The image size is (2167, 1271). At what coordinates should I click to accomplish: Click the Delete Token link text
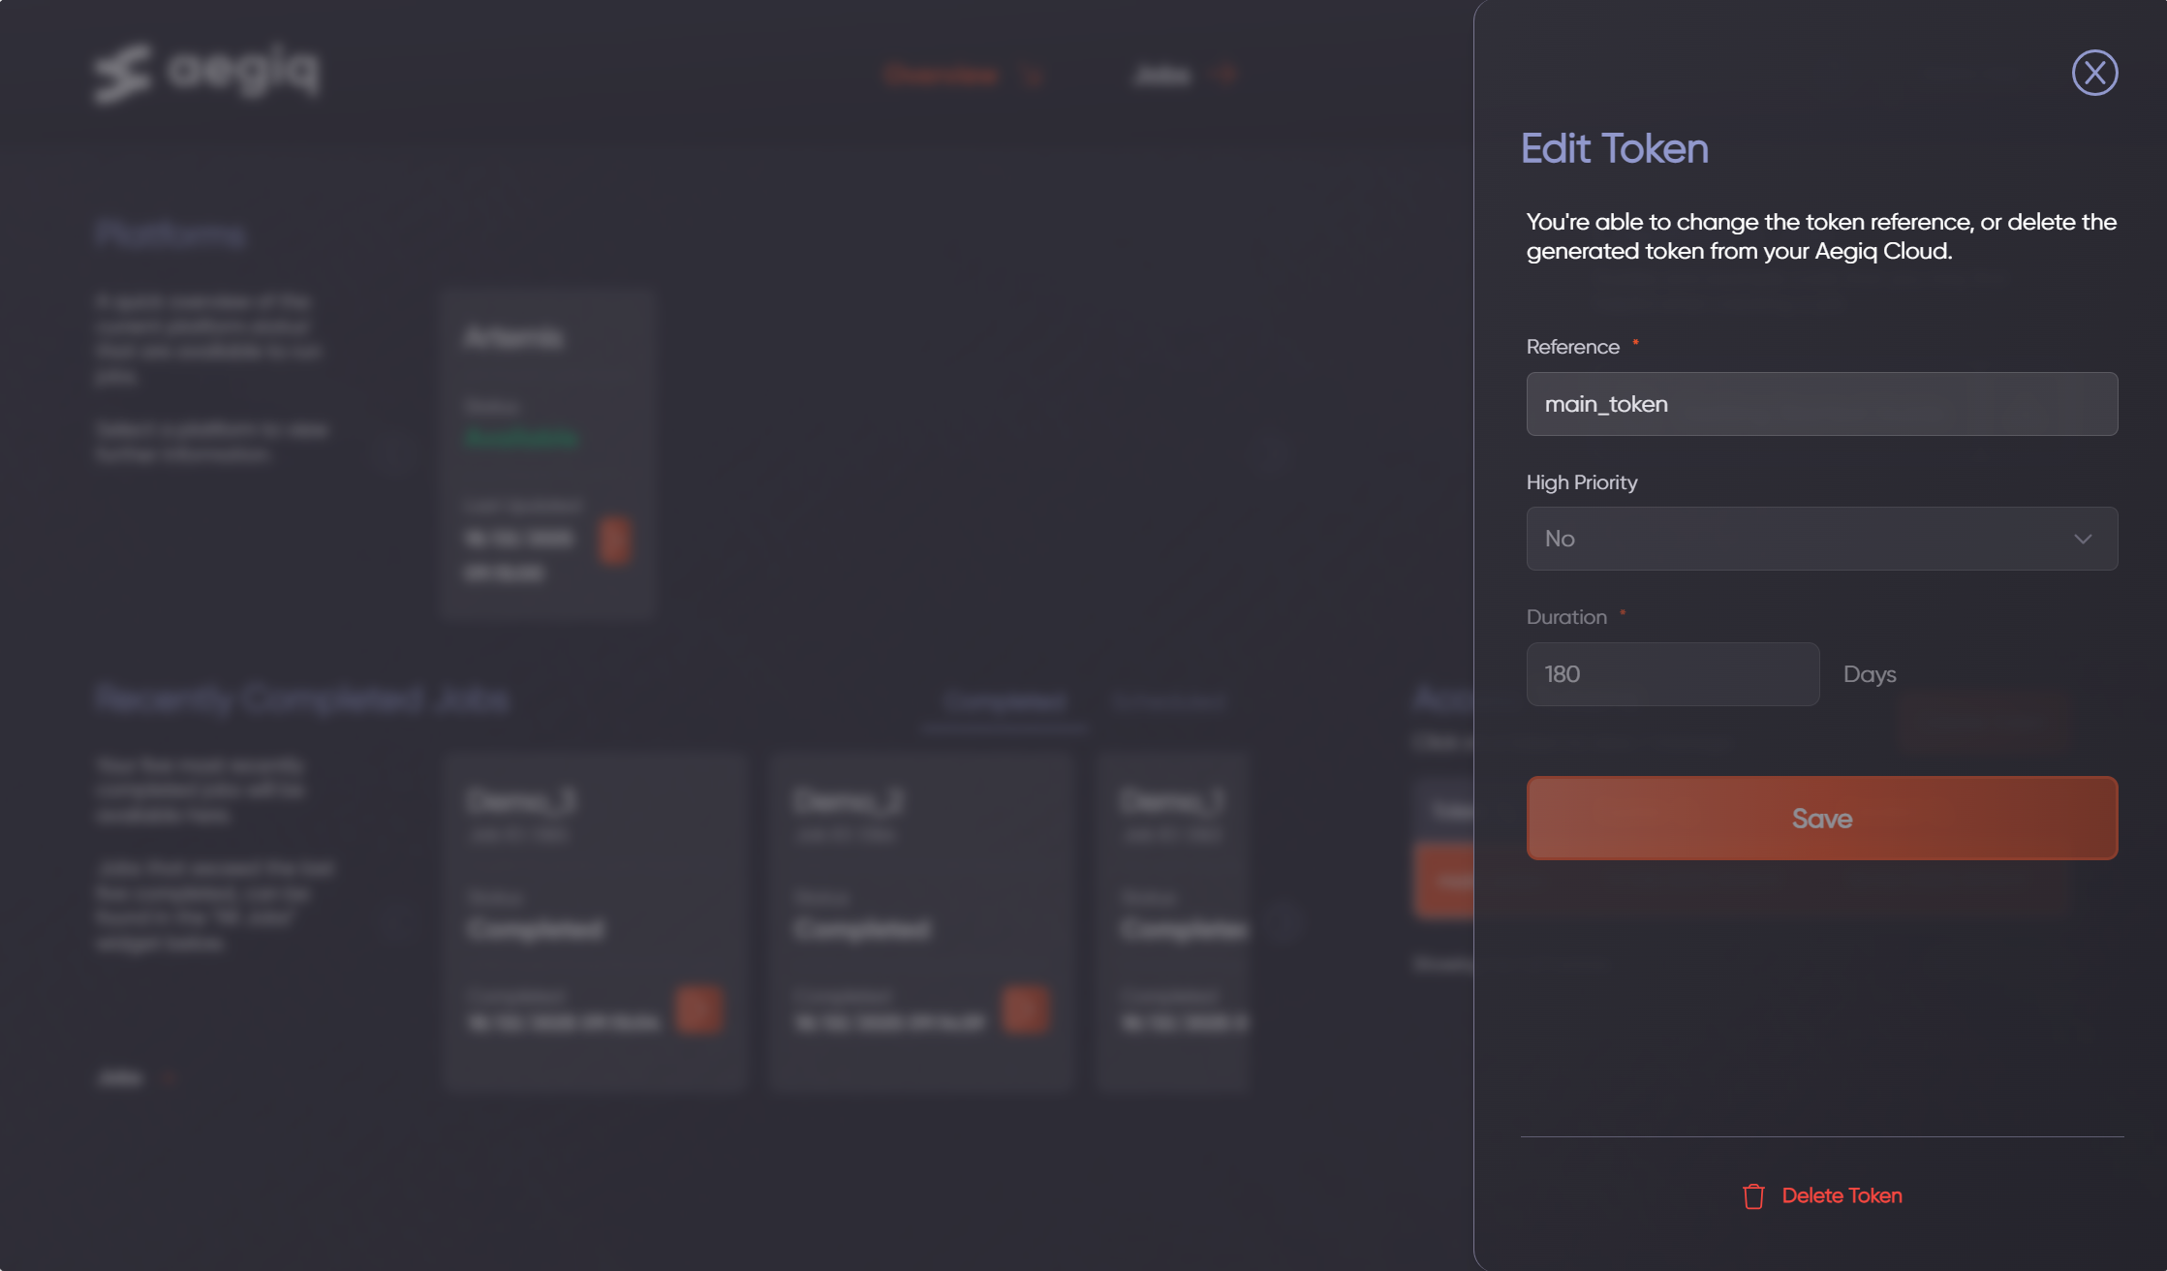[x=1842, y=1195]
